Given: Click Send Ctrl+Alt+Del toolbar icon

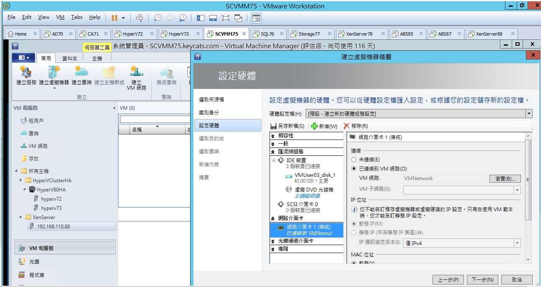Looking at the screenshot, I should coord(140,18).
